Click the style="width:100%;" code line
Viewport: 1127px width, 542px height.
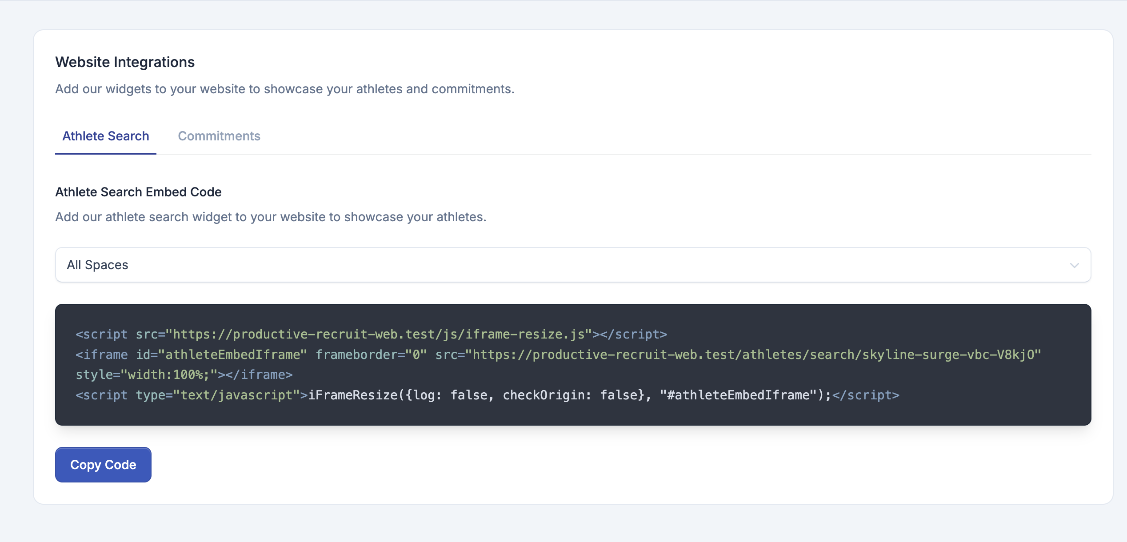click(184, 375)
